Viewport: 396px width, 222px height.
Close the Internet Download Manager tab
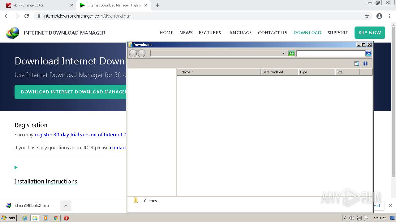[x=146, y=5]
